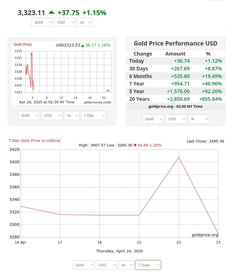Click the 1 Year row in performance table
This screenshot has height=275, width=232.
(x=176, y=84)
